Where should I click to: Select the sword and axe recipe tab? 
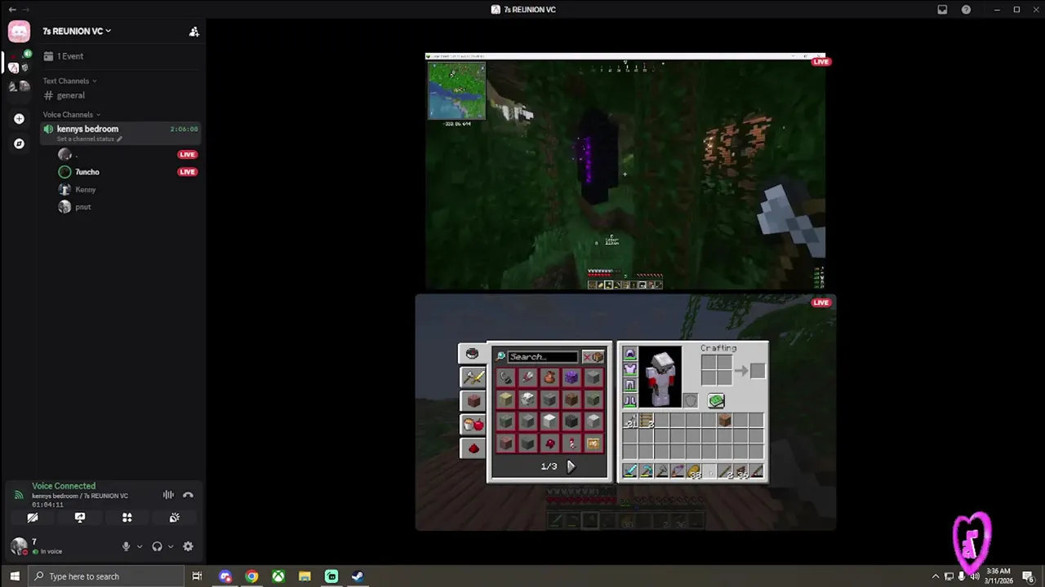click(x=472, y=377)
